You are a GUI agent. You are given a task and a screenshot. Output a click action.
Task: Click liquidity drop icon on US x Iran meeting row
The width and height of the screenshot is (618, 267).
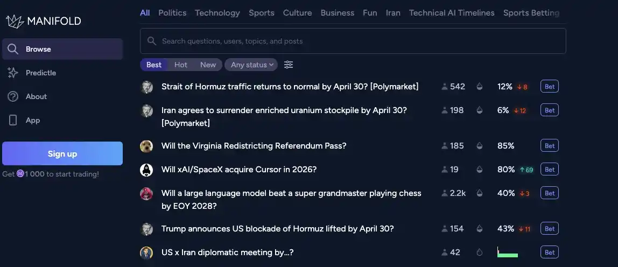click(479, 252)
